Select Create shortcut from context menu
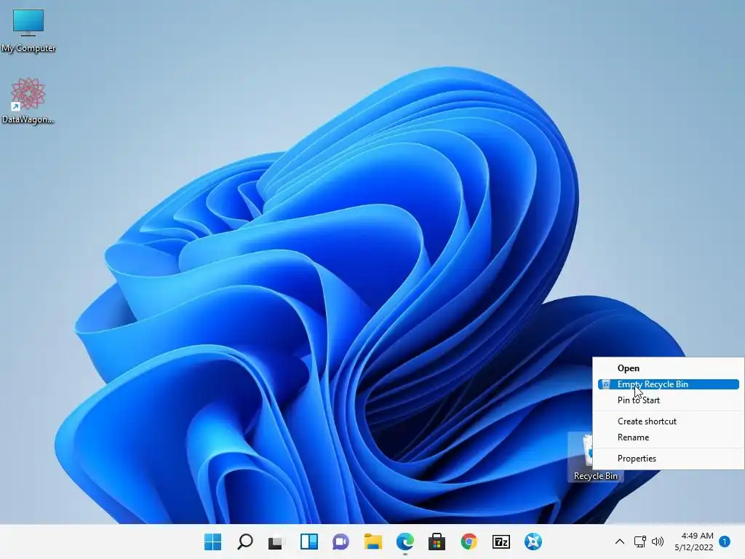745x559 pixels. (668, 421)
